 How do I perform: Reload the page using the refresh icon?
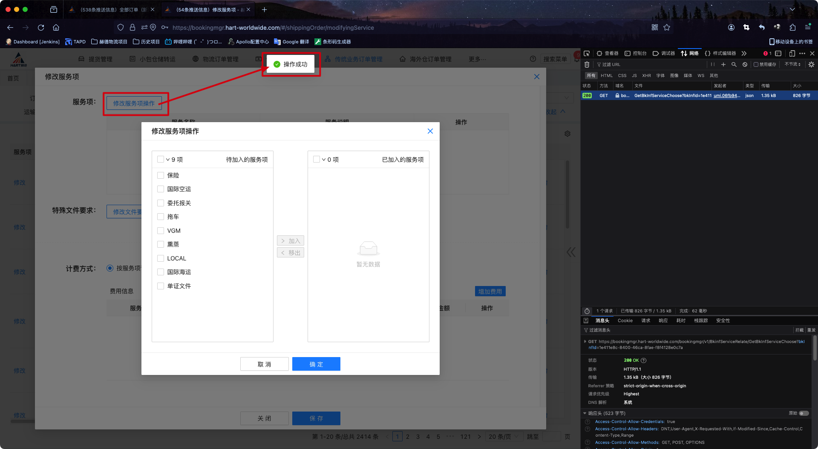coord(41,28)
